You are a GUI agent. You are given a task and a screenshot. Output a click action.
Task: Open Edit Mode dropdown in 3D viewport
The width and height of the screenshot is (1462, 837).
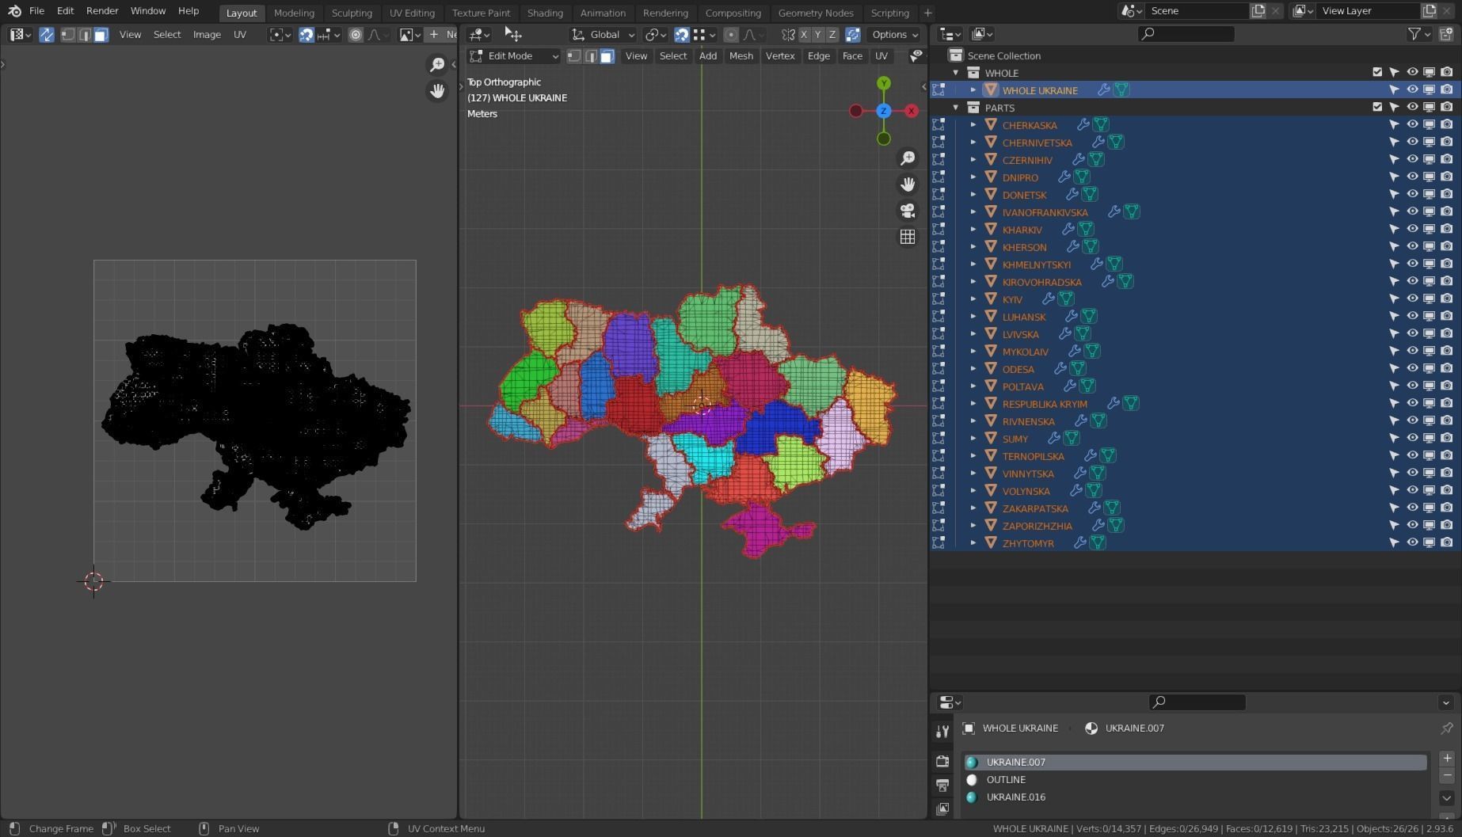[513, 56]
